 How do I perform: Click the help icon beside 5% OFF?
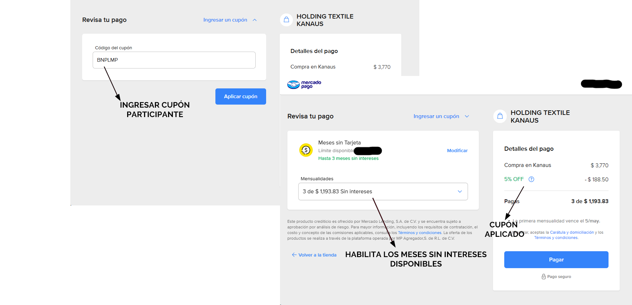tap(531, 179)
